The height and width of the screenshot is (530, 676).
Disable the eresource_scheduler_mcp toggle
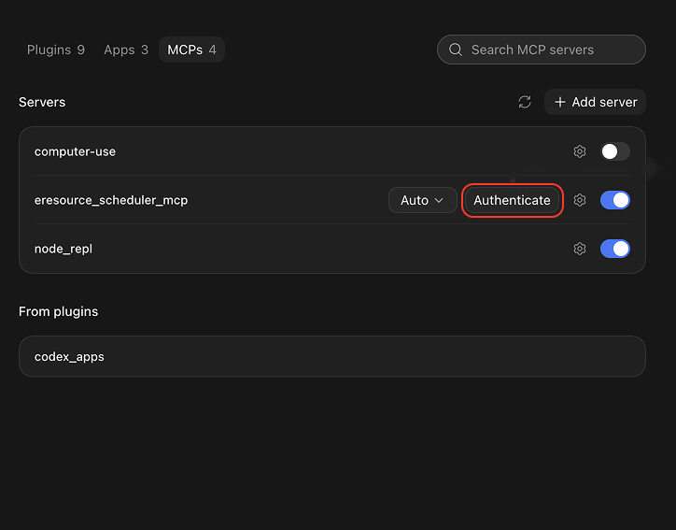pyautogui.click(x=615, y=200)
